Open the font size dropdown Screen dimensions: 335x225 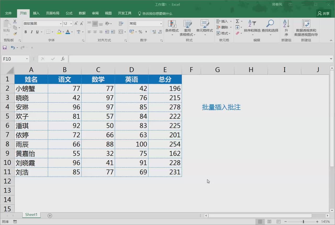coord(71,24)
